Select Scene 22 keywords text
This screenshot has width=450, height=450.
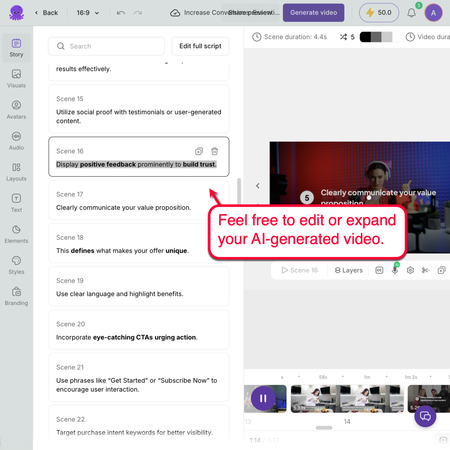point(134,433)
